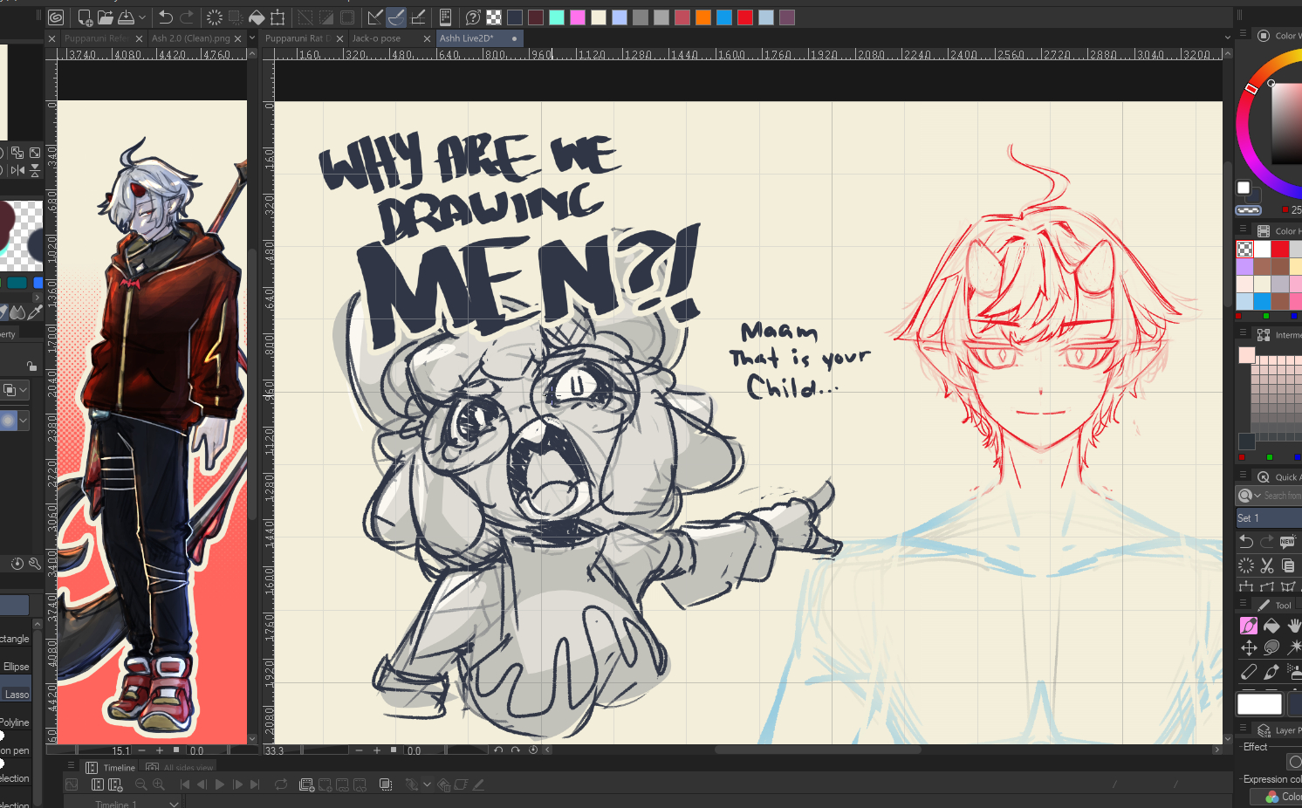1302x808 pixels.
Task: Pick the cyan swatch in top toolbar
Action: point(557,17)
